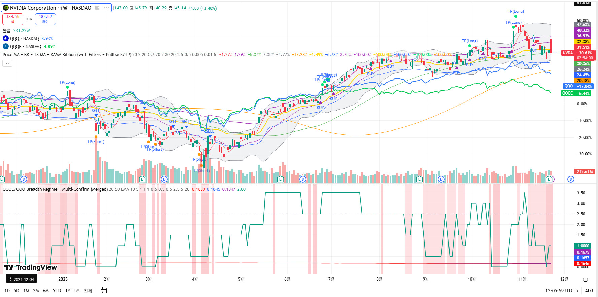Viewport: 598px width, 297px height.
Task: Select the QQQE/QQQ Breadth Regime indicator legend
Action: (x=55, y=189)
